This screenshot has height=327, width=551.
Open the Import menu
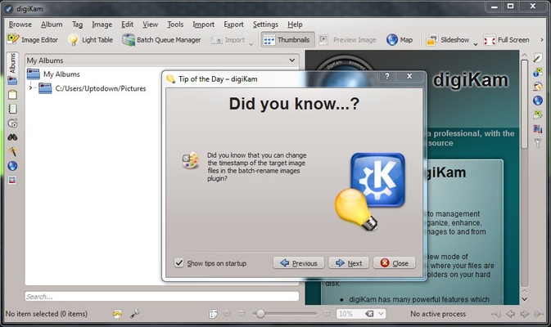(x=203, y=25)
